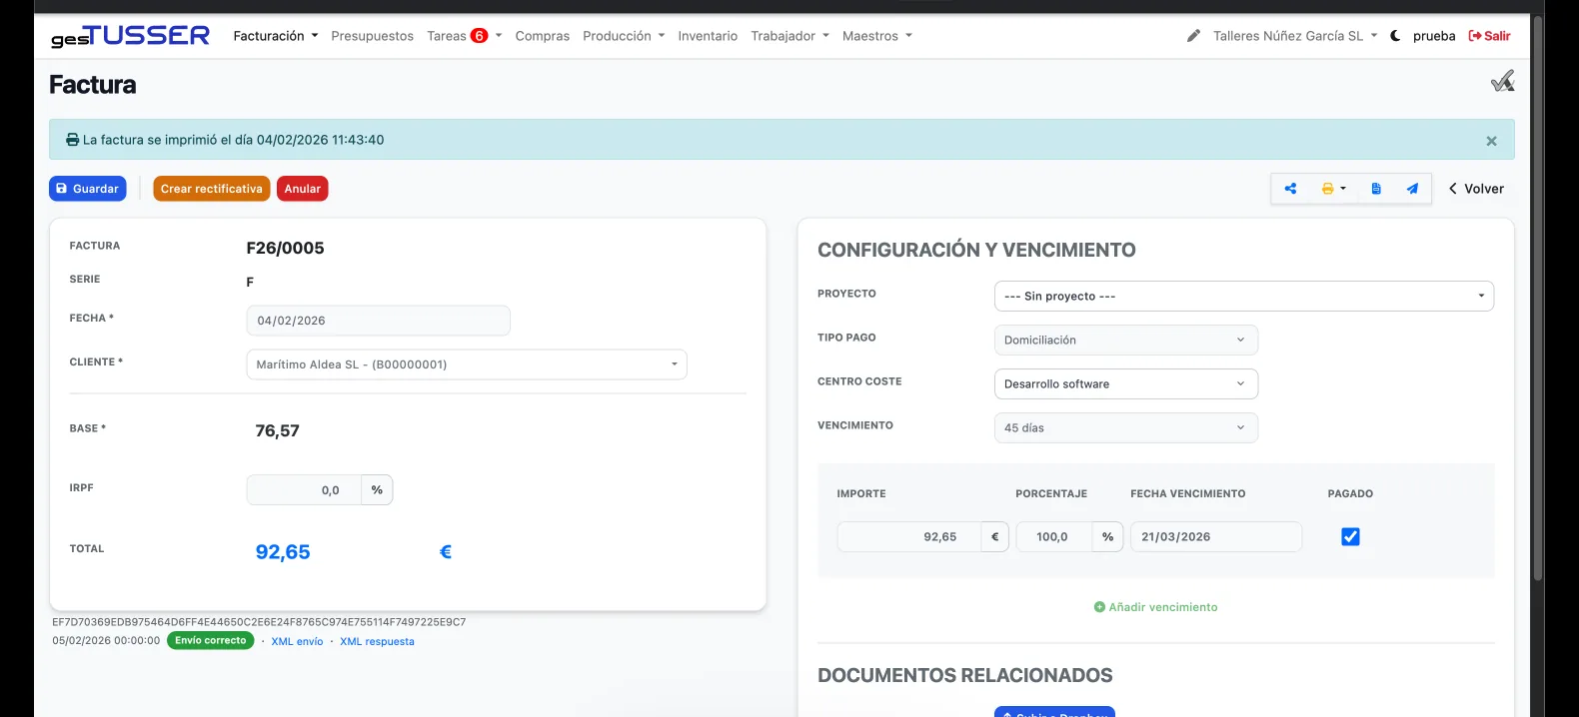Click the blue euro symbol next to total

click(446, 552)
